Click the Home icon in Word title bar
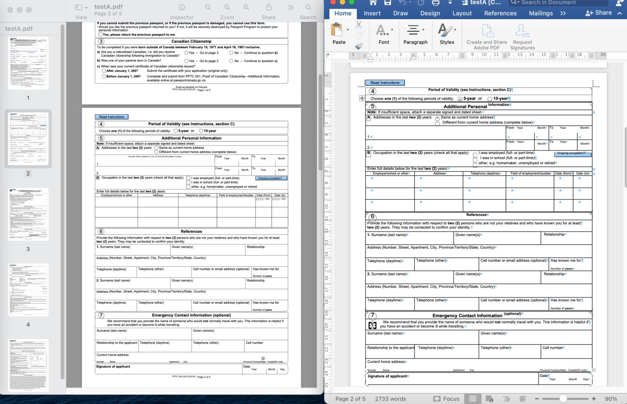Image resolution: width=627 pixels, height=404 pixels. tap(373, 3)
